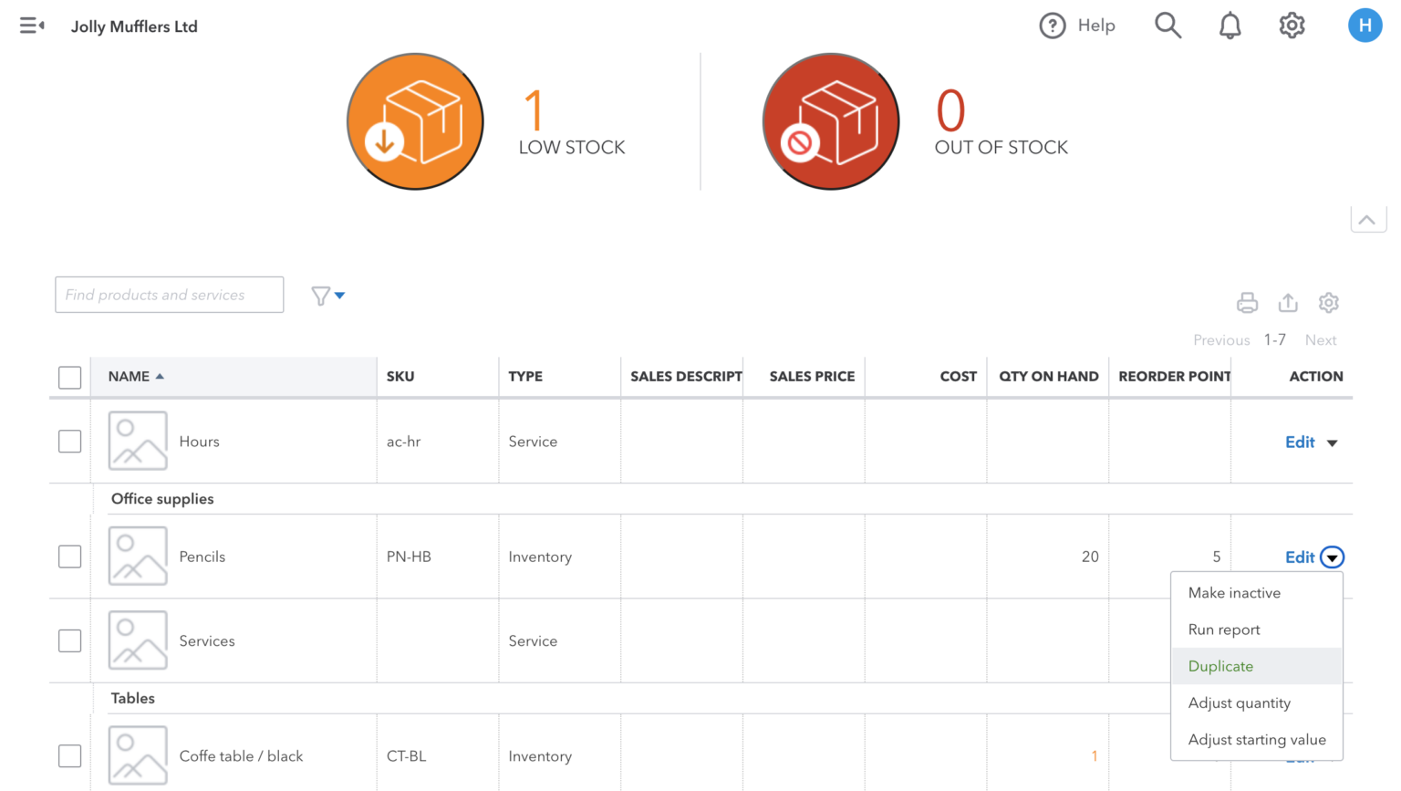Export the product list using the export icon
Image resolution: width=1401 pixels, height=791 pixels.
pyautogui.click(x=1288, y=302)
